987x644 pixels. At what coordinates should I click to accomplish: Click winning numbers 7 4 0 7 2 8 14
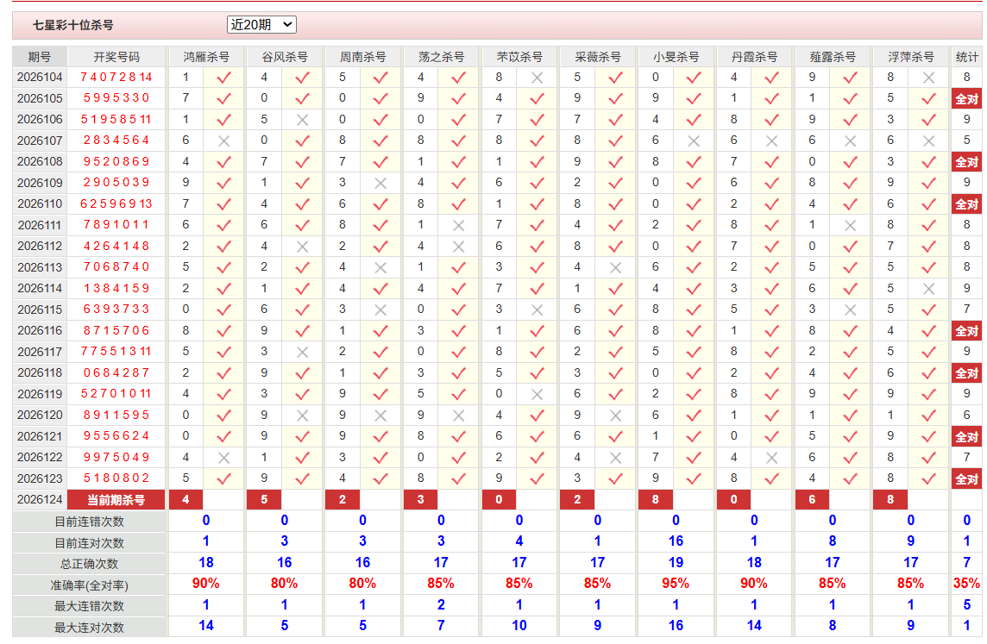pos(116,77)
